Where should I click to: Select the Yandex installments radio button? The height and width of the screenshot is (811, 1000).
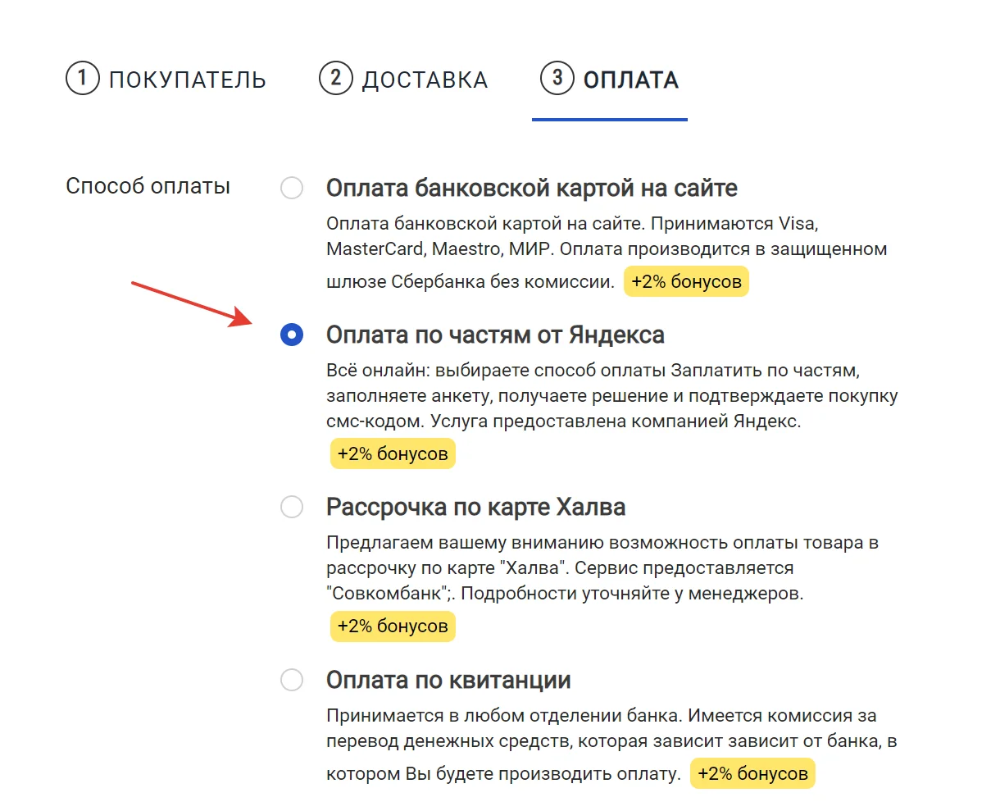pyautogui.click(x=292, y=335)
